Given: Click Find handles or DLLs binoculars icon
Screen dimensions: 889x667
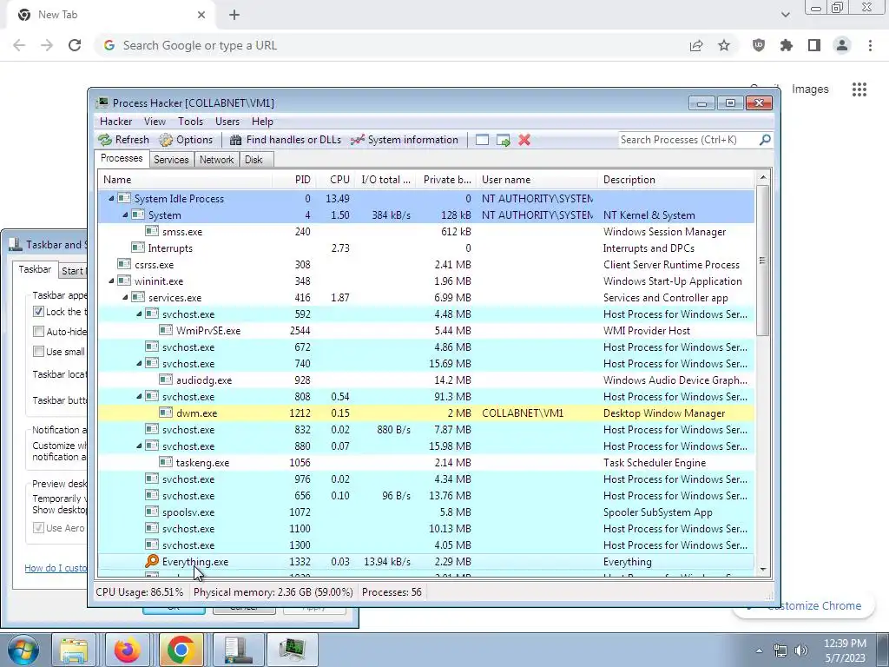Looking at the screenshot, I should click(236, 140).
